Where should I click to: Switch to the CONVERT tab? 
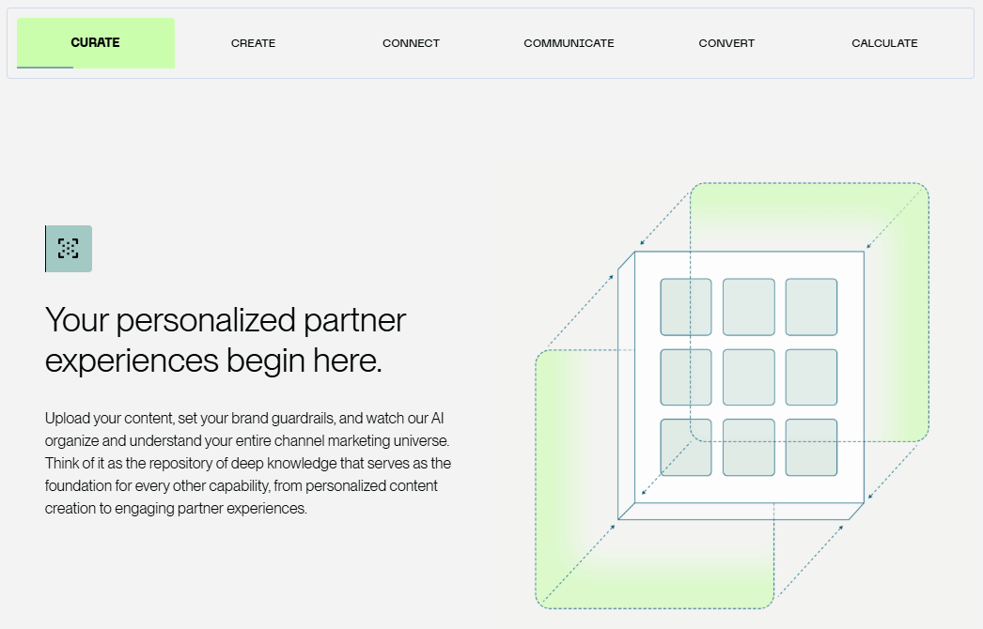(726, 43)
